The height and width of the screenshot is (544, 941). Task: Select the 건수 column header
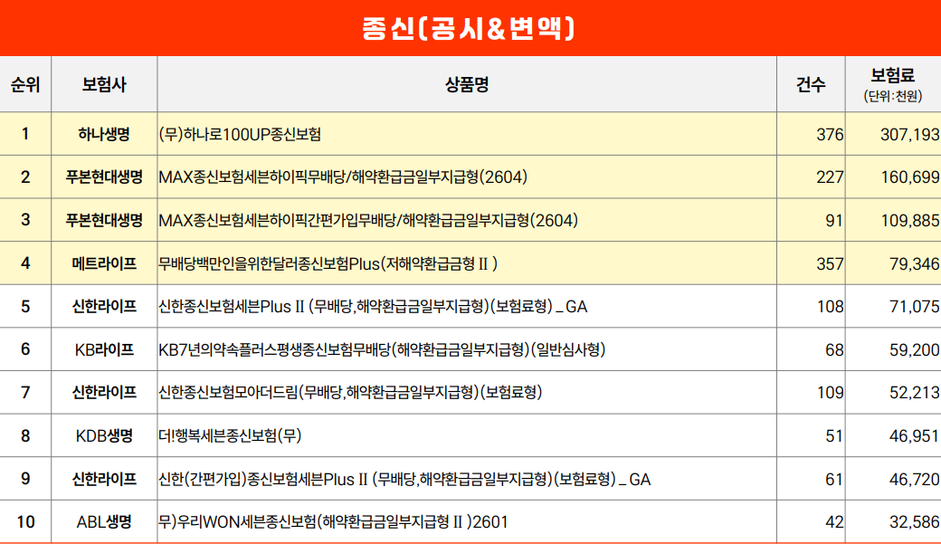[x=811, y=85]
